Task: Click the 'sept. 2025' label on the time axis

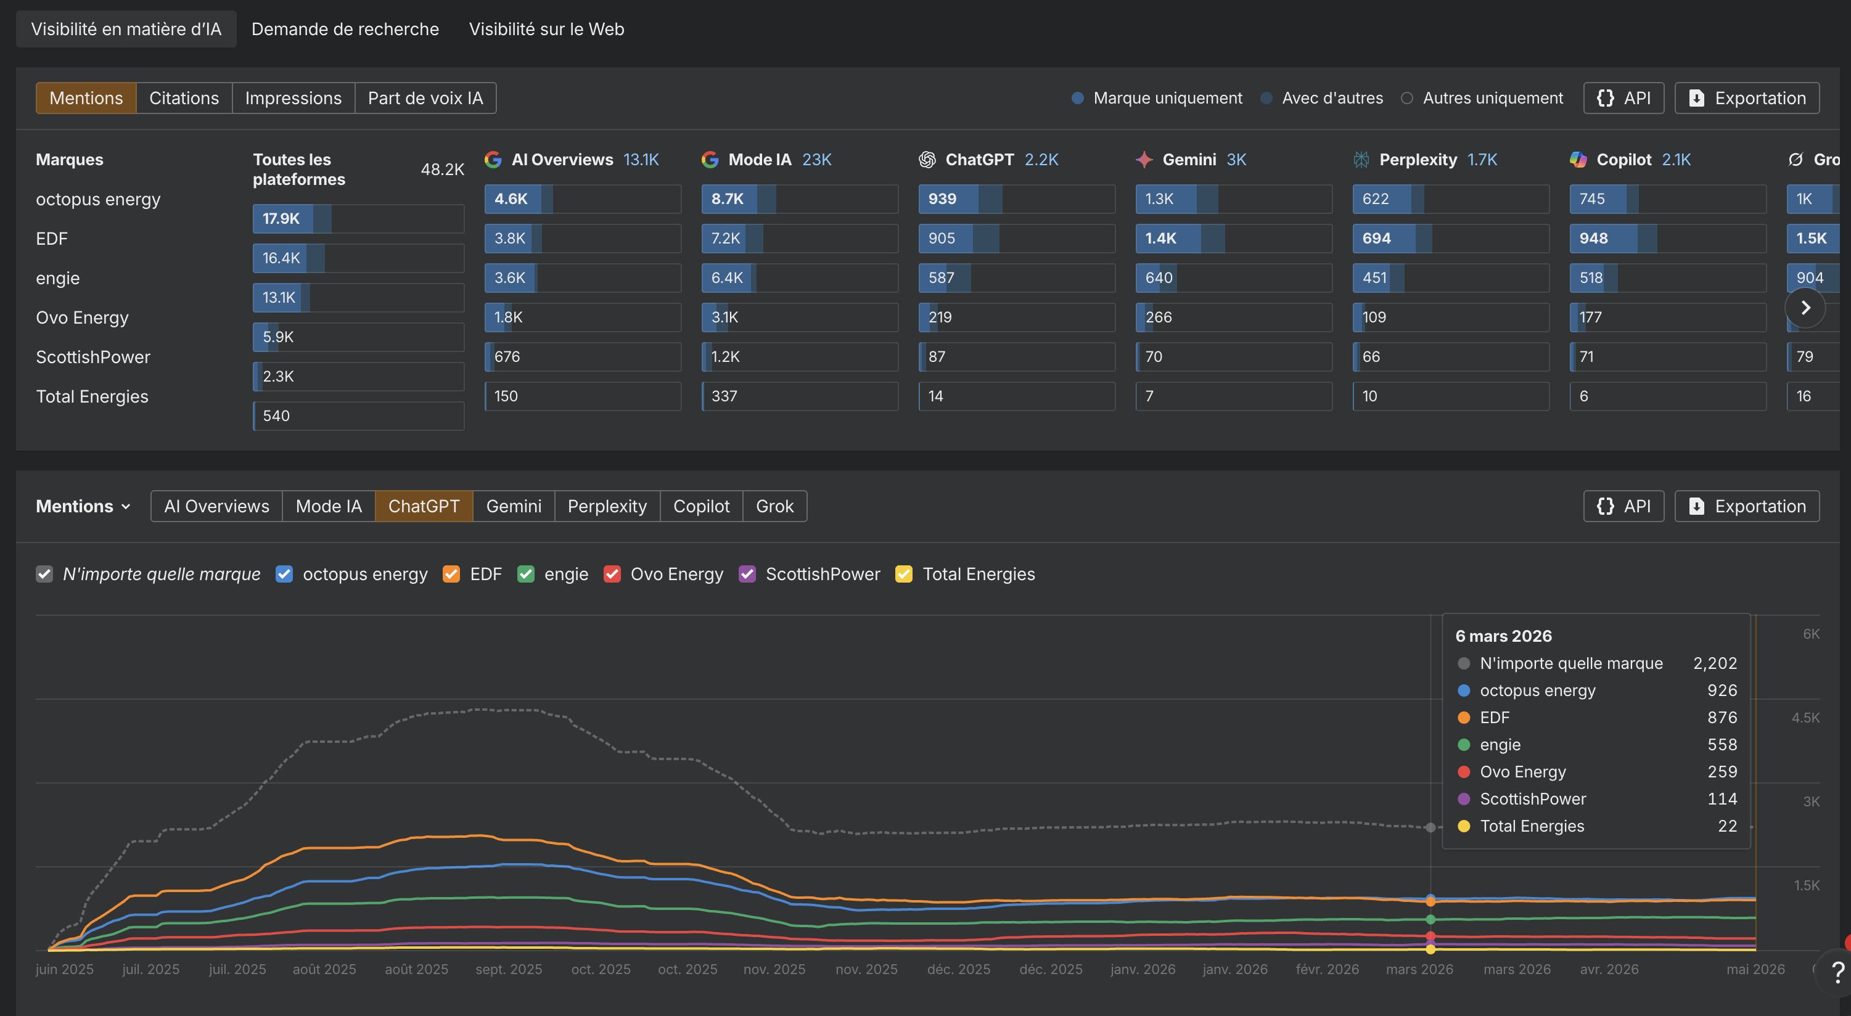Action: tap(509, 969)
